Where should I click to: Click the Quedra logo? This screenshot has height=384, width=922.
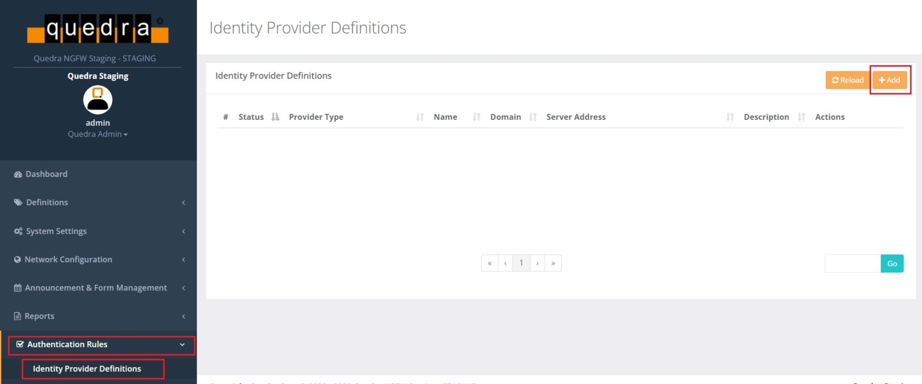click(x=97, y=29)
